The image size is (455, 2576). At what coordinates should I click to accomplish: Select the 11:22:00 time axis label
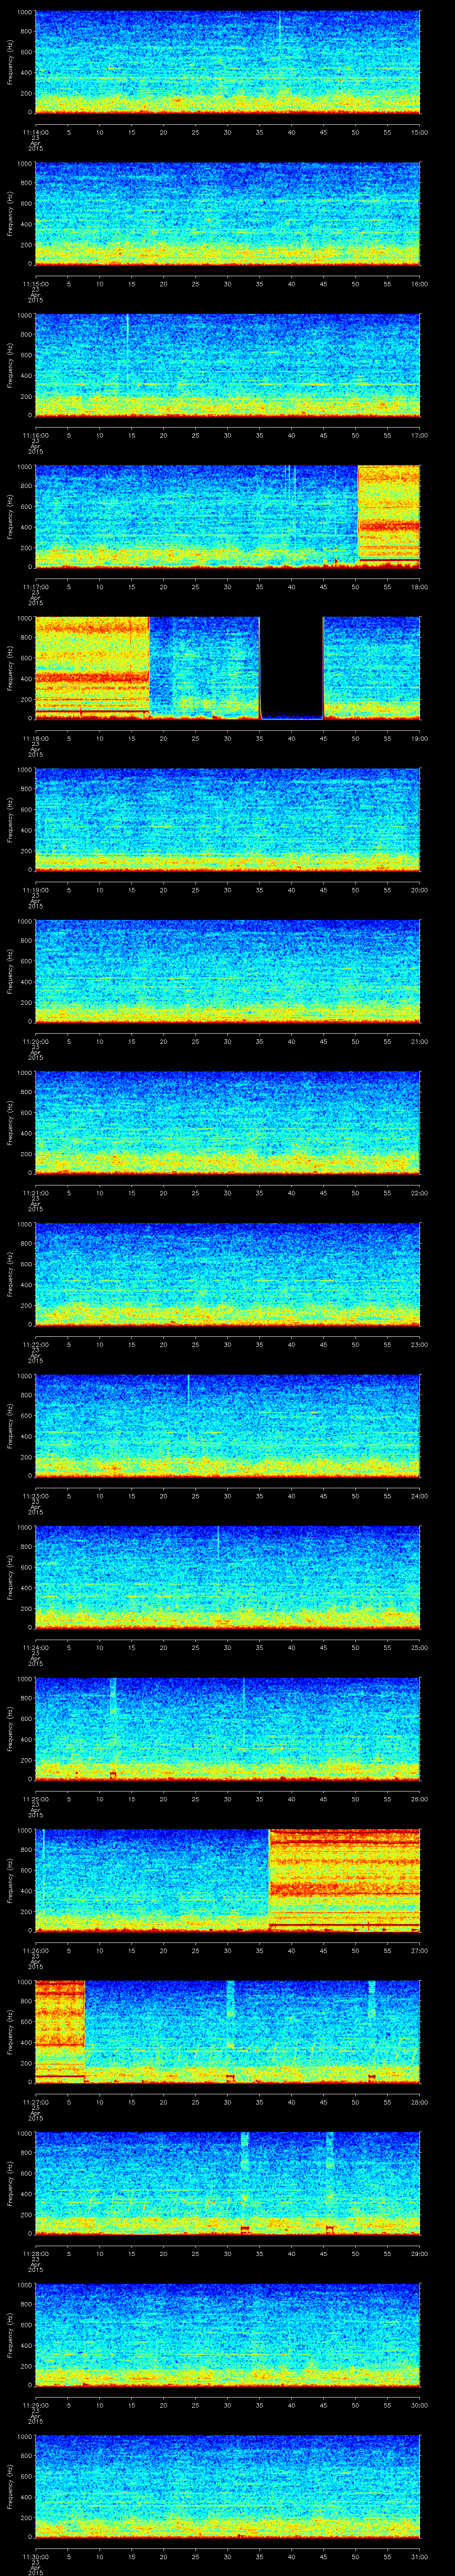(35, 1344)
